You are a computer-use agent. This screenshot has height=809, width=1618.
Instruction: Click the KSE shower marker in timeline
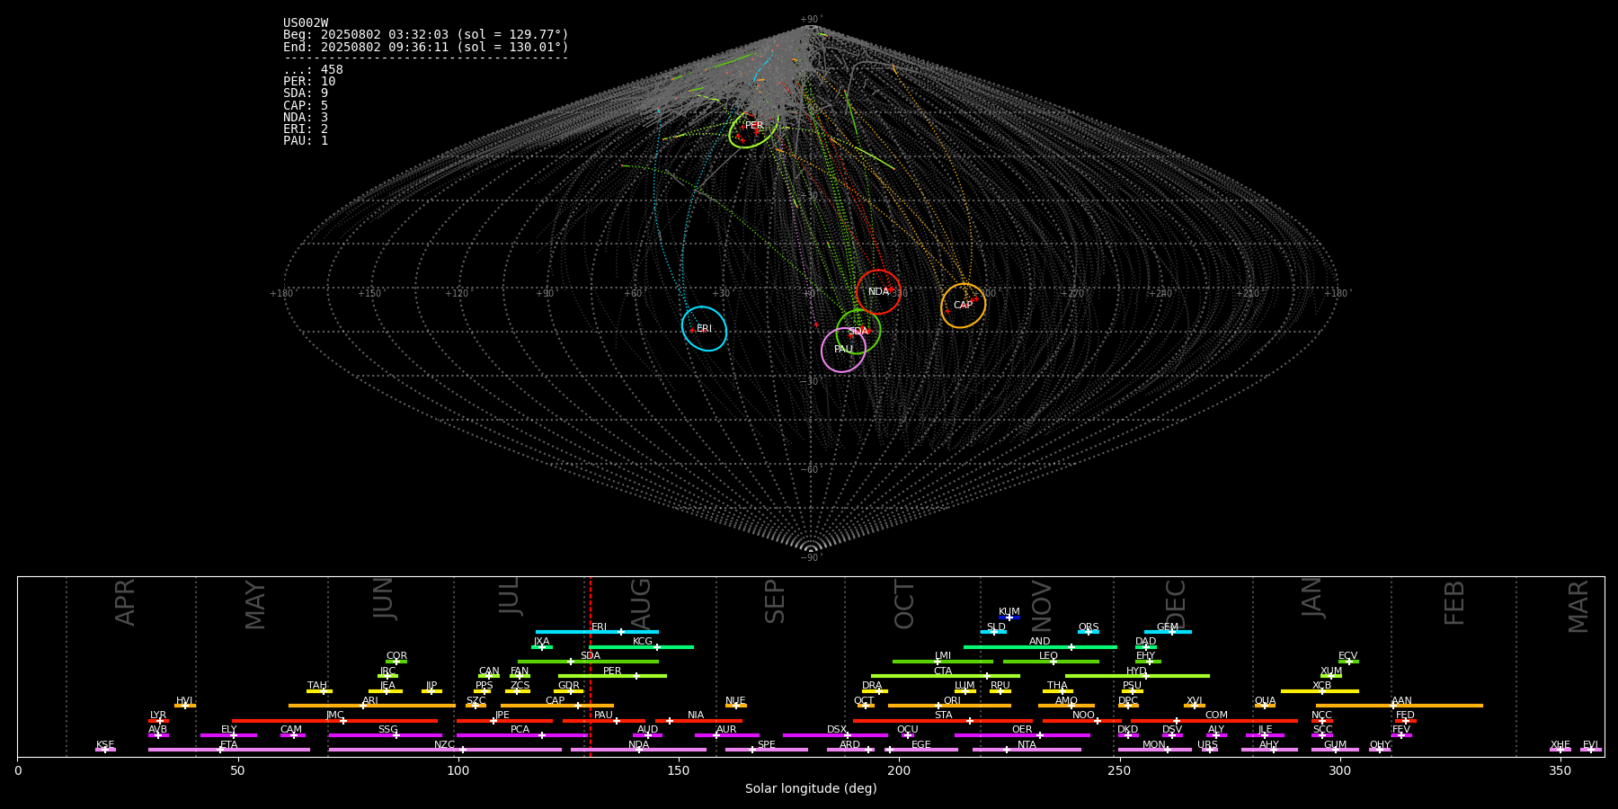point(105,750)
